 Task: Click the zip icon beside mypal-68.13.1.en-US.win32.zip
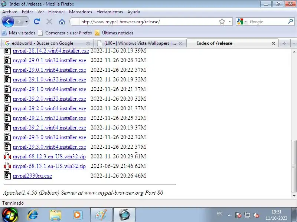click(x=7, y=166)
